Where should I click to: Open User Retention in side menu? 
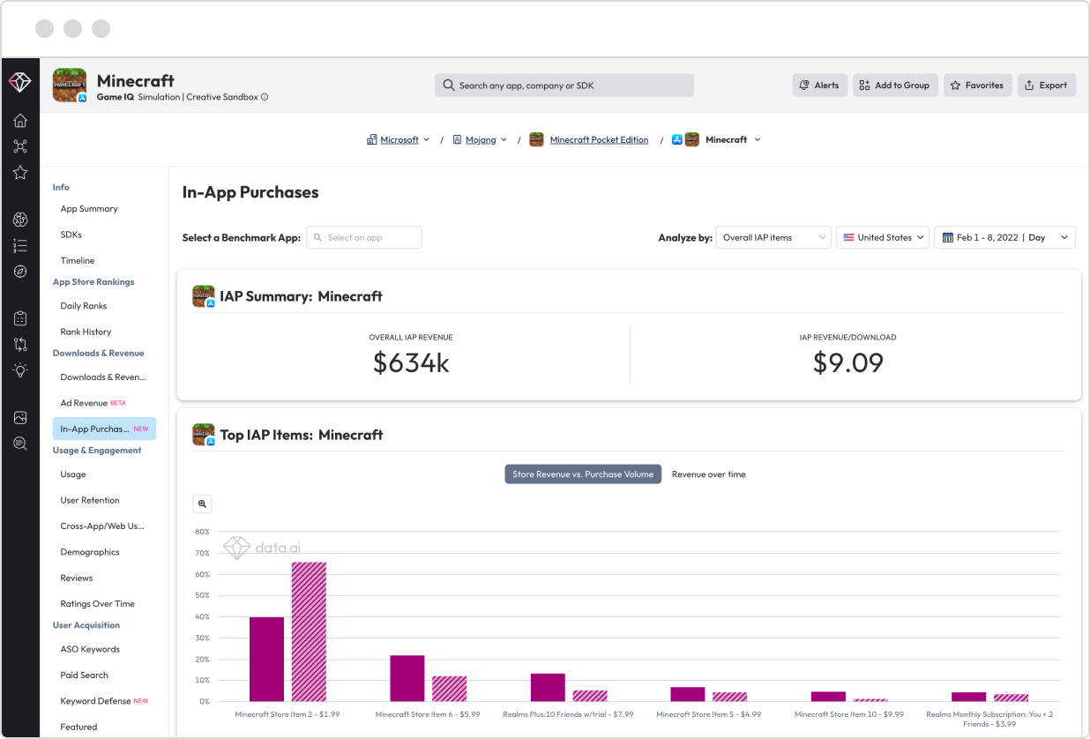(90, 500)
